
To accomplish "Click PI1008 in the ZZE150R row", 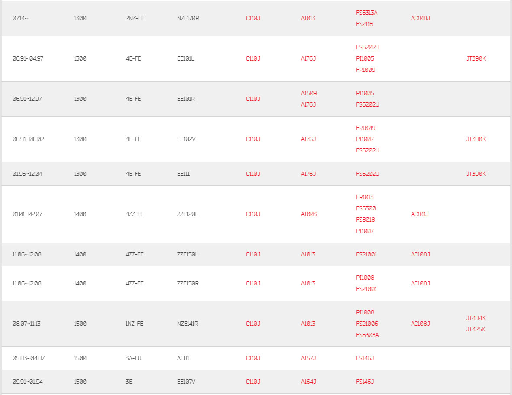I will 365,278.
